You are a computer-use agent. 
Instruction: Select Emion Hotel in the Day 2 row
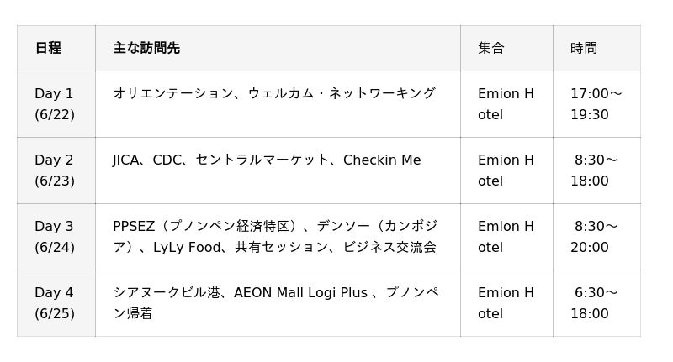(506, 171)
